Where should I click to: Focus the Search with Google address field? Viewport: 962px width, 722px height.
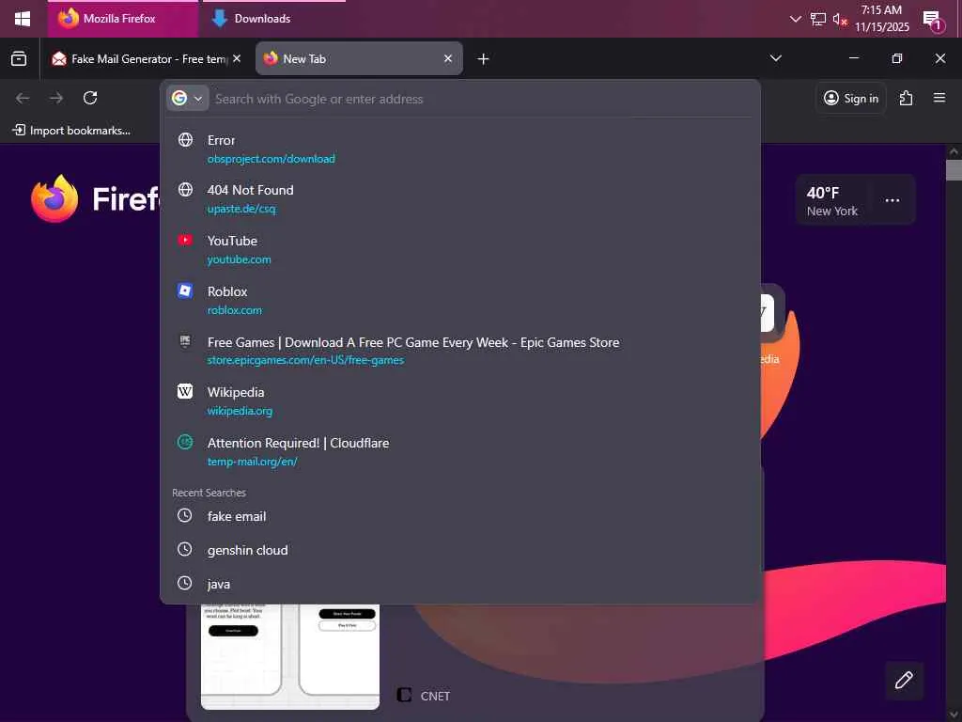484,99
